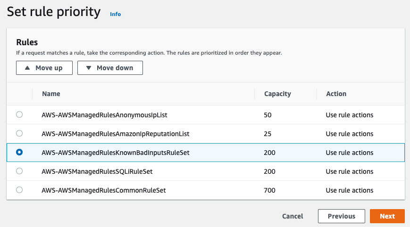Click the Name column header
The height and width of the screenshot is (227, 410).
coord(51,94)
